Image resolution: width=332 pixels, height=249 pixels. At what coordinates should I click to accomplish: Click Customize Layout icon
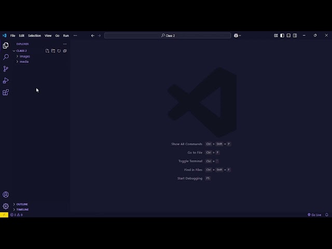[x=276, y=36]
